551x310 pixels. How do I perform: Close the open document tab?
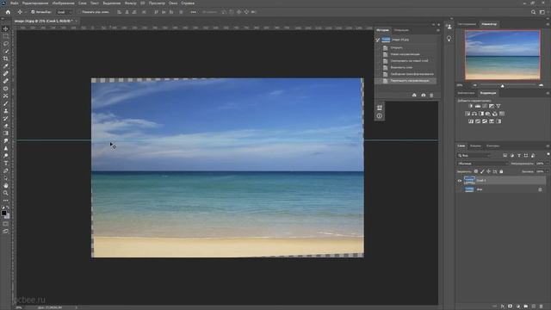(x=77, y=21)
